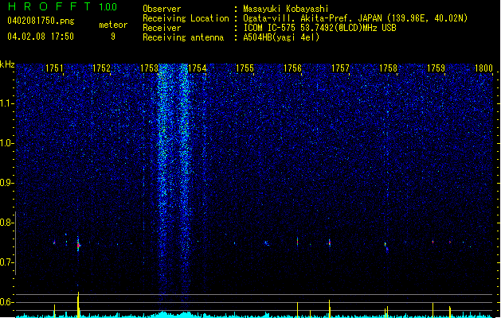This screenshot has height=318, width=501.
Task: Click the 1800 time axis marker
Action: click(x=483, y=68)
